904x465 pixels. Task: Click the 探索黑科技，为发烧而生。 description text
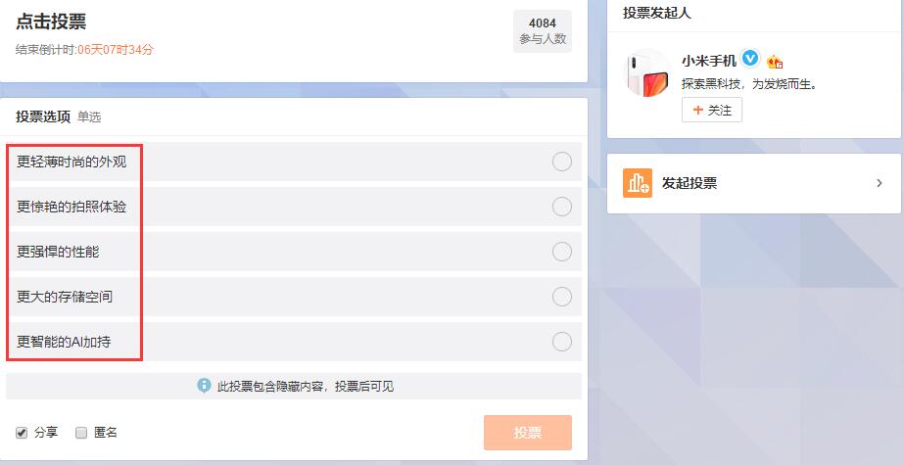(x=749, y=84)
